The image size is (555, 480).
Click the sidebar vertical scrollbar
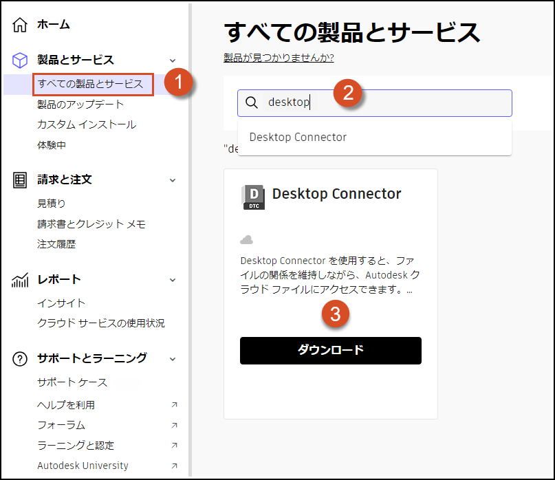(x=190, y=240)
